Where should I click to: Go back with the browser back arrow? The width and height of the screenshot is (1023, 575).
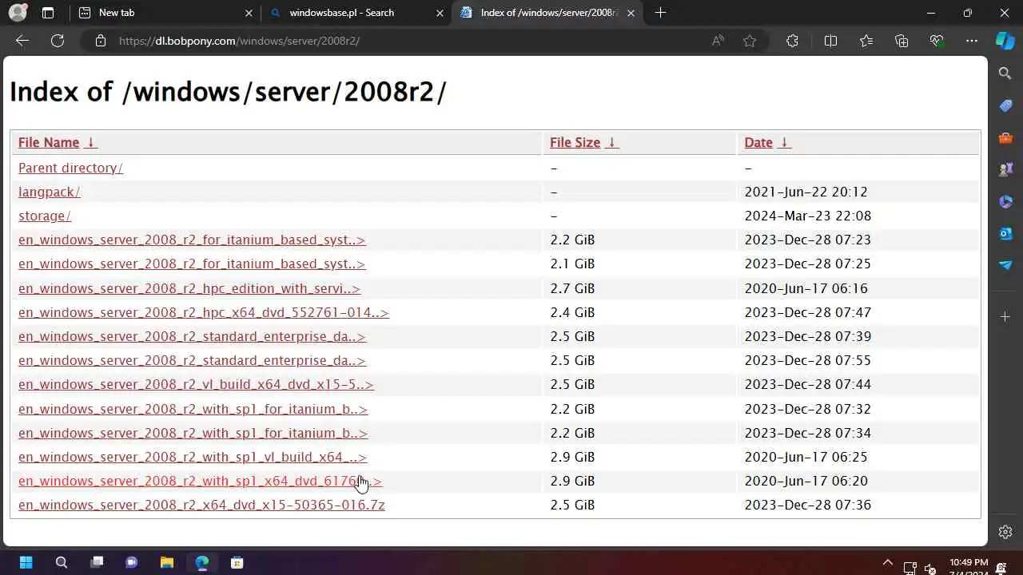pos(22,41)
